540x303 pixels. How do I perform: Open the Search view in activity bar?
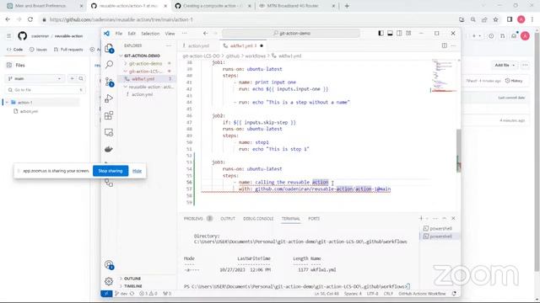pos(109,65)
